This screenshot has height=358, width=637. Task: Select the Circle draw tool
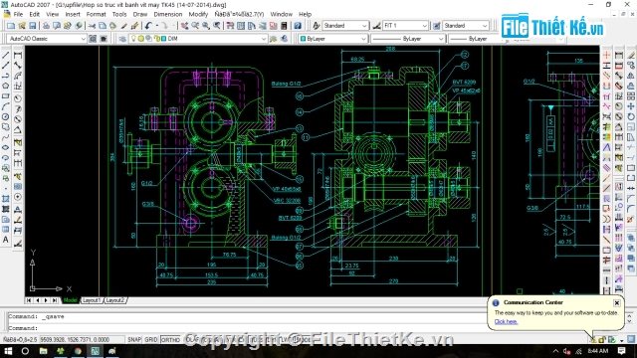click(5, 117)
